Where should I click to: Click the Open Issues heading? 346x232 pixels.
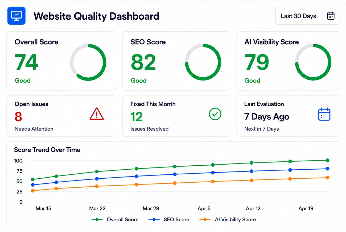point(31,104)
